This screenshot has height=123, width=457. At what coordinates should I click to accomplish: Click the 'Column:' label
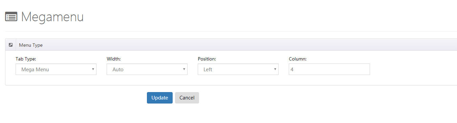point(298,59)
